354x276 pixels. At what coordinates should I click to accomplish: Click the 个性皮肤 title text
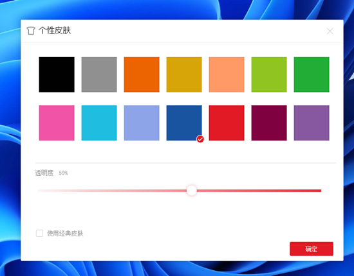[55, 30]
